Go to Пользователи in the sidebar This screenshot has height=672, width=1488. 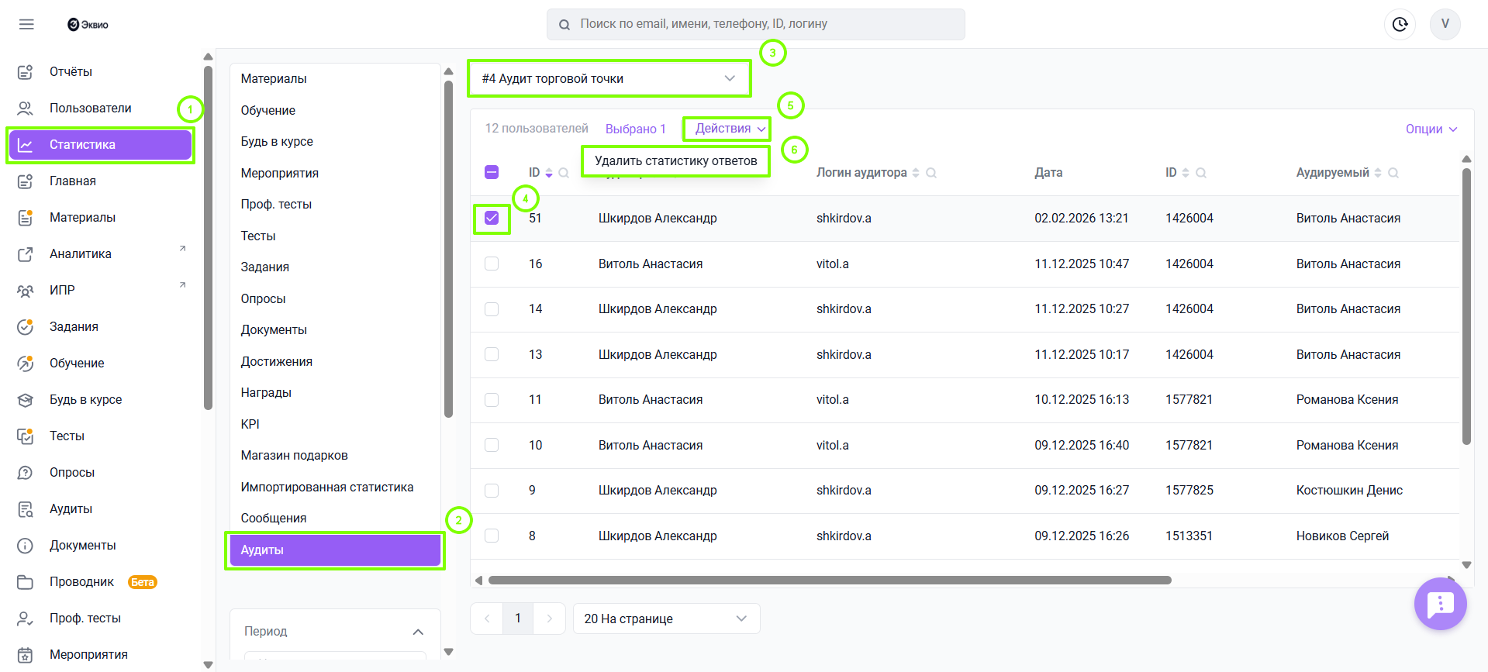click(x=90, y=108)
